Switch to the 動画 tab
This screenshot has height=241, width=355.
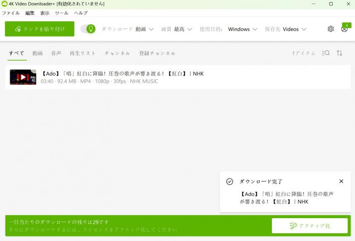tap(38, 53)
